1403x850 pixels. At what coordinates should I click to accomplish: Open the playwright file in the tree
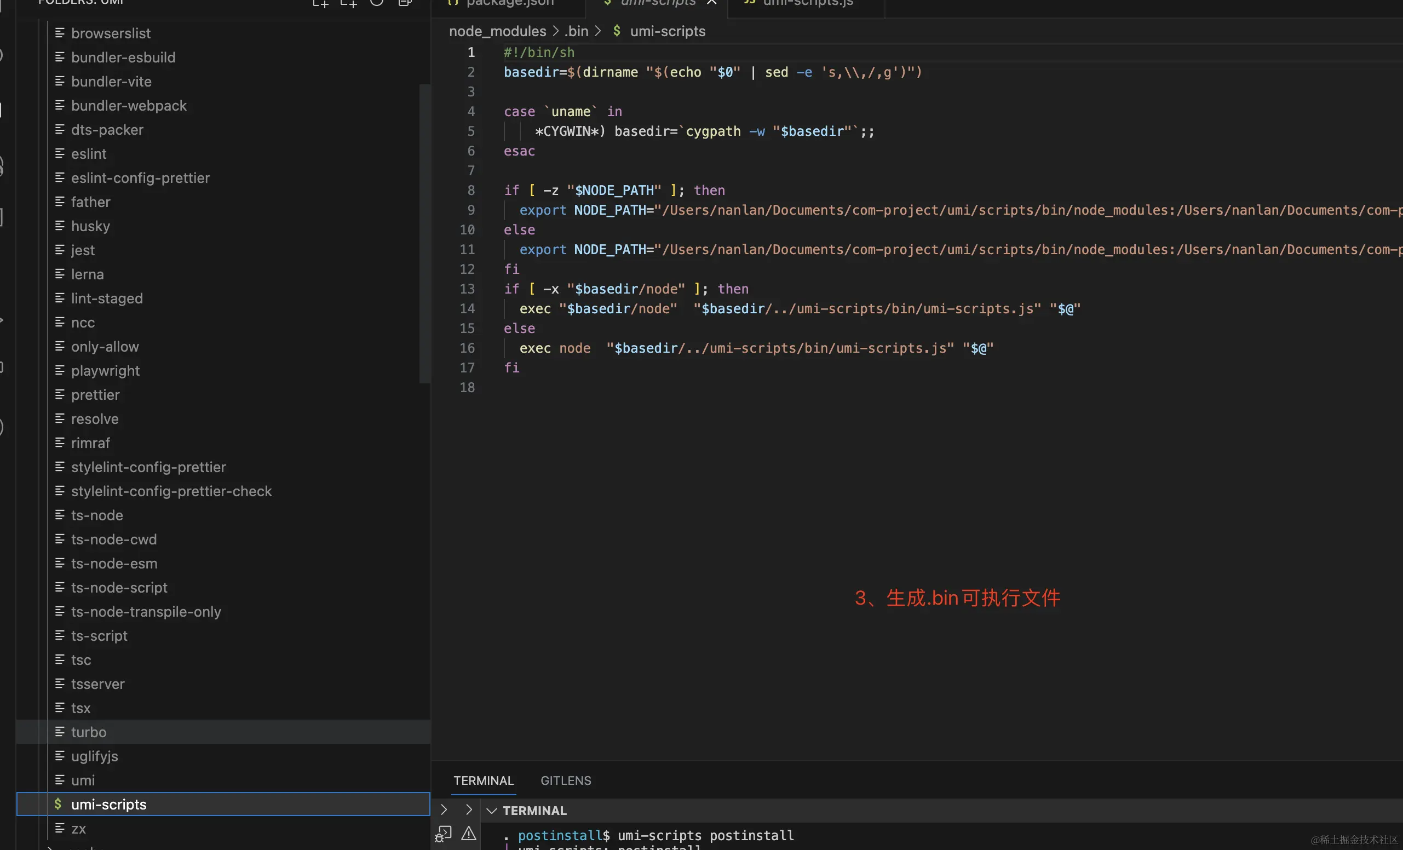(105, 371)
